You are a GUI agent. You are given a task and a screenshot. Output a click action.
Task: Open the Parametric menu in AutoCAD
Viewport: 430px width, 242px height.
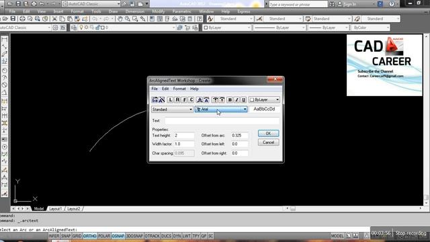182,11
